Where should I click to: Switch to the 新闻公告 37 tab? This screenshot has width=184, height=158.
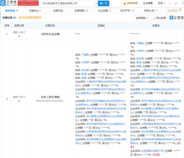click(151, 11)
